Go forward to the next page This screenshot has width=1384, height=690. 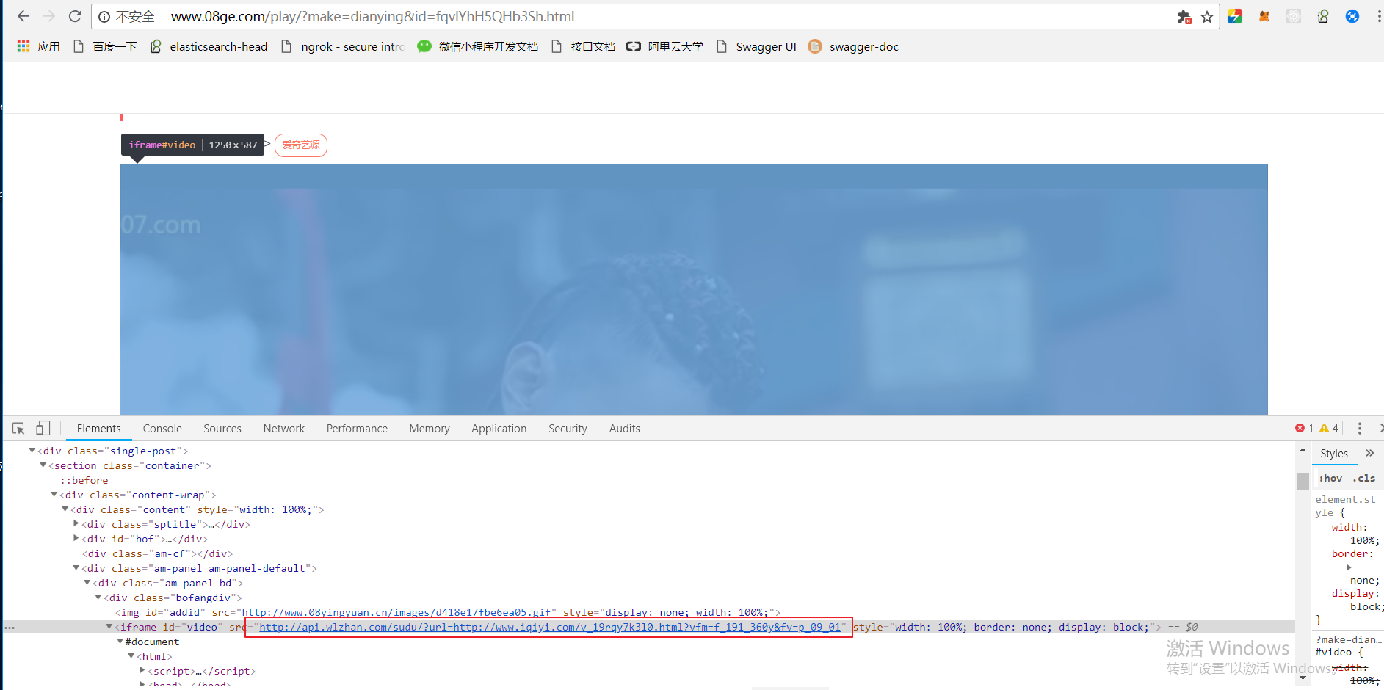coord(49,16)
